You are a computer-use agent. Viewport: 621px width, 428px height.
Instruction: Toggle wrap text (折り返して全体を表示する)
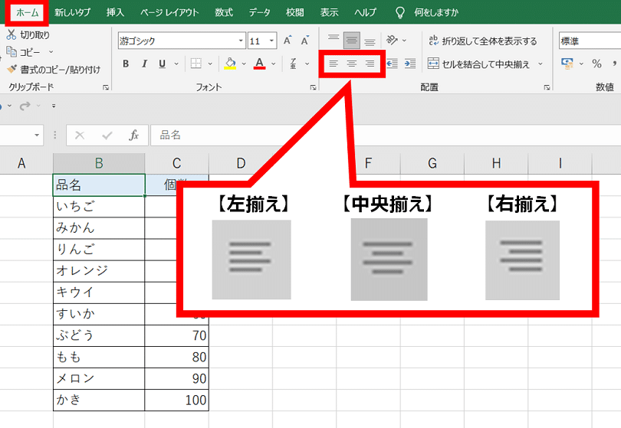[483, 41]
